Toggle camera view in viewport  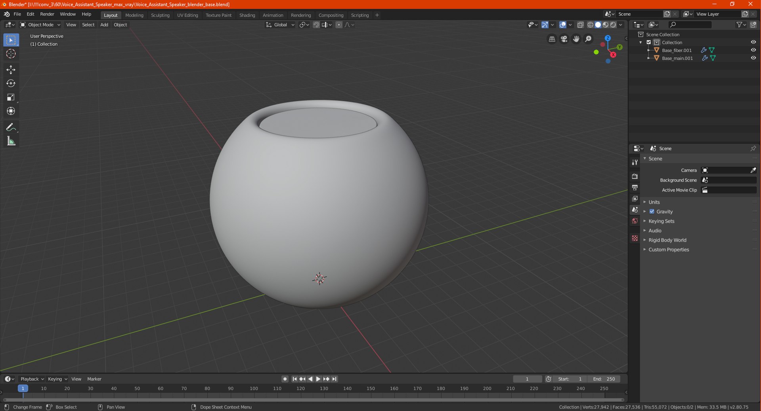(x=564, y=39)
